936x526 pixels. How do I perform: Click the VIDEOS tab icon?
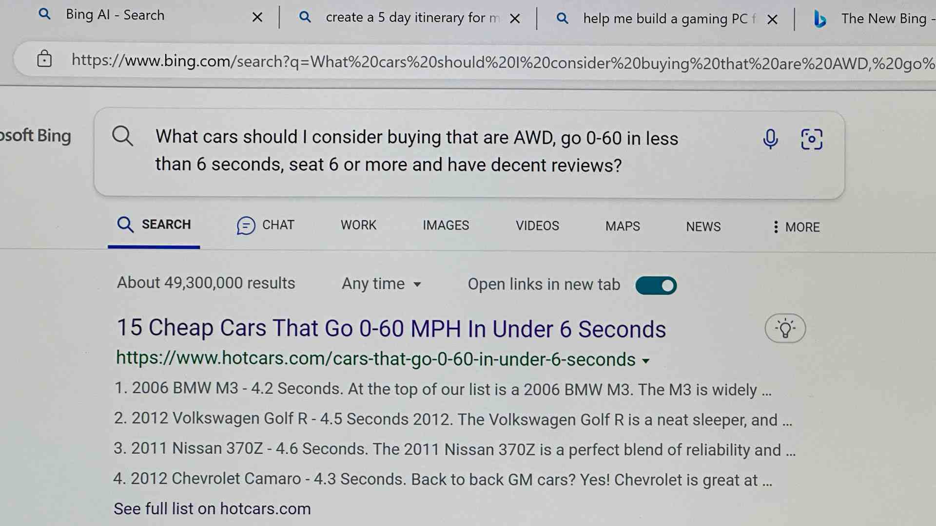[x=537, y=225]
